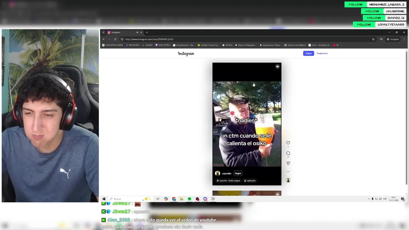
Task: Mute the reel with the speaker icon
Action: [277, 66]
